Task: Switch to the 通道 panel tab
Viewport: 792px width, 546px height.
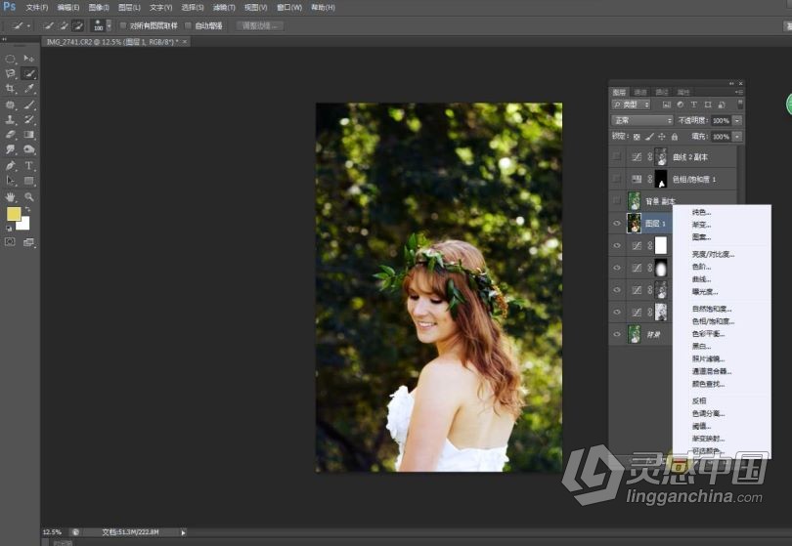Action: [640, 92]
